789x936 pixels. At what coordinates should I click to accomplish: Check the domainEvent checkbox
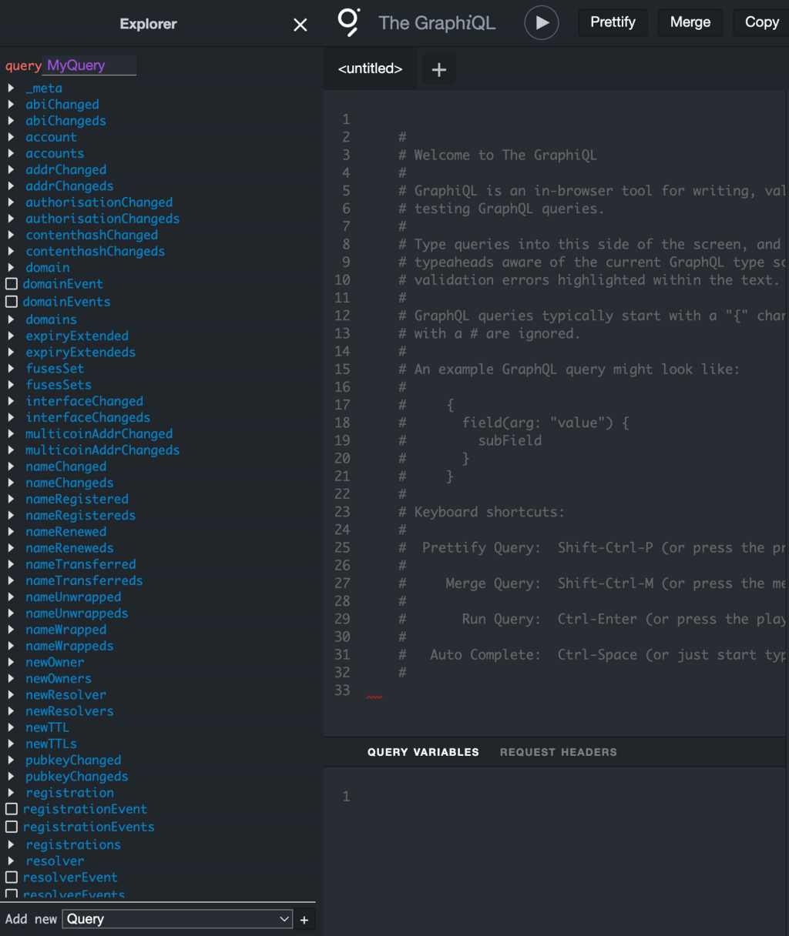(12, 284)
